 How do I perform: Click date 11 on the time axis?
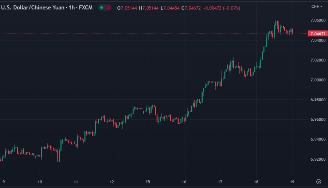[x=76, y=182]
